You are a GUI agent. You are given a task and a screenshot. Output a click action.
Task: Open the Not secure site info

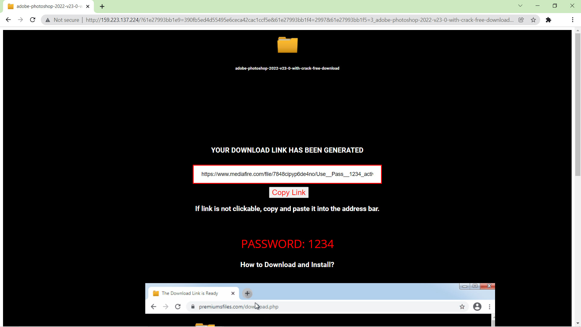tap(62, 20)
